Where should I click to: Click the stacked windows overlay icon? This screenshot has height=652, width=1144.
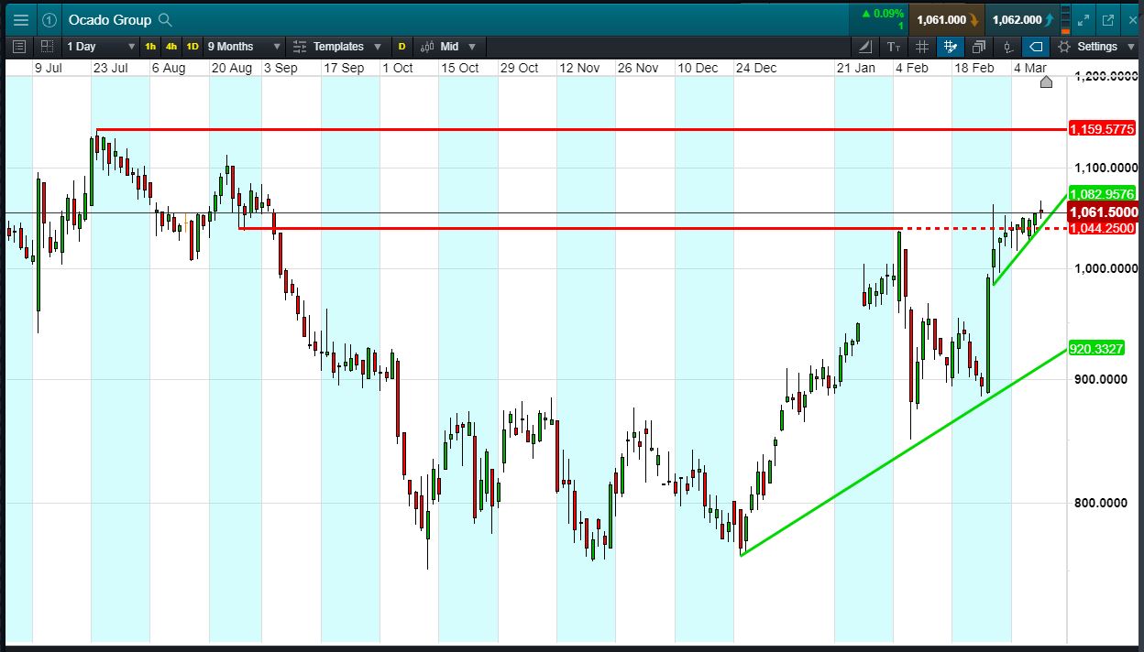(979, 46)
